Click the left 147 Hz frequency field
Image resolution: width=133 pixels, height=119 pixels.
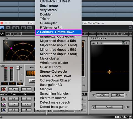point(103,95)
